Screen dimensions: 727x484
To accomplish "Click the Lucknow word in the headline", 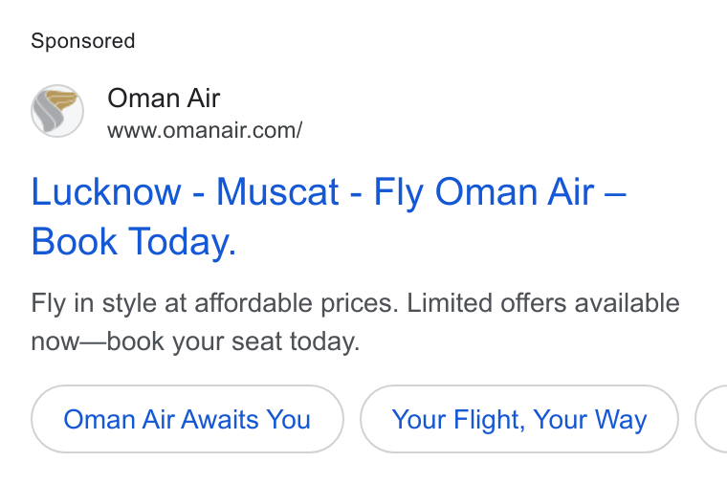I will (x=106, y=191).
